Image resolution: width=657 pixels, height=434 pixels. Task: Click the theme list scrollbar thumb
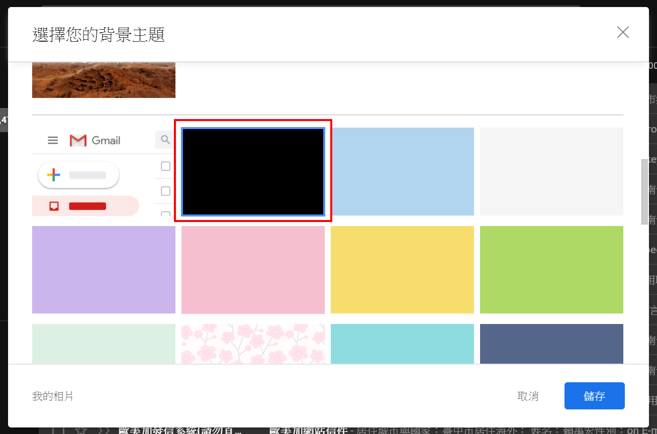645,191
